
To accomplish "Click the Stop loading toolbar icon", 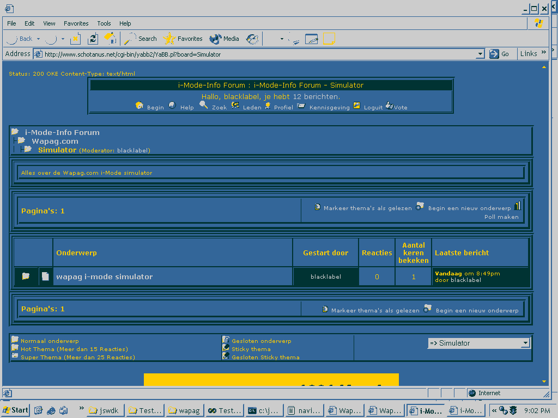I will point(75,39).
